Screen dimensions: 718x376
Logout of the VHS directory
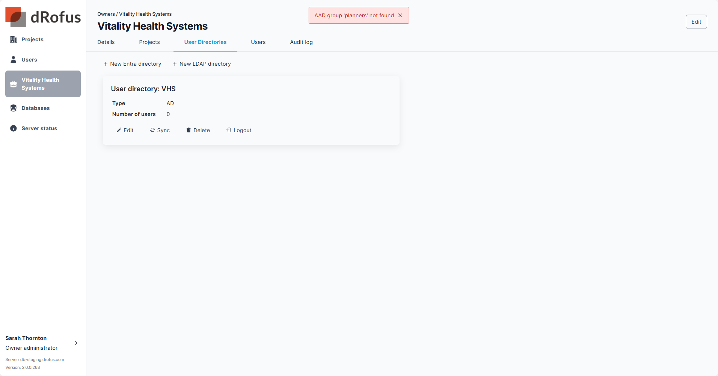click(x=239, y=130)
